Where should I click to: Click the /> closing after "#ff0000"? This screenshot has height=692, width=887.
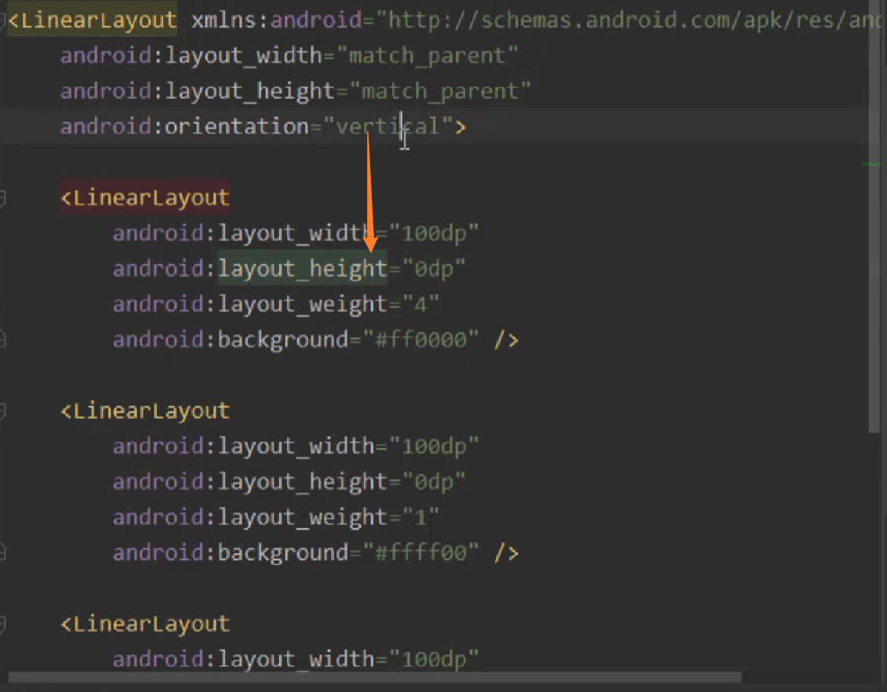tap(507, 340)
